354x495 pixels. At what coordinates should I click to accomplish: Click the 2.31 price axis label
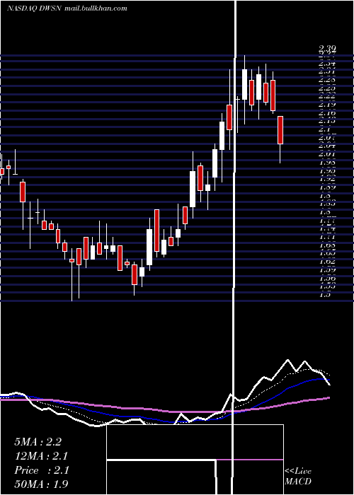pyautogui.click(x=327, y=71)
